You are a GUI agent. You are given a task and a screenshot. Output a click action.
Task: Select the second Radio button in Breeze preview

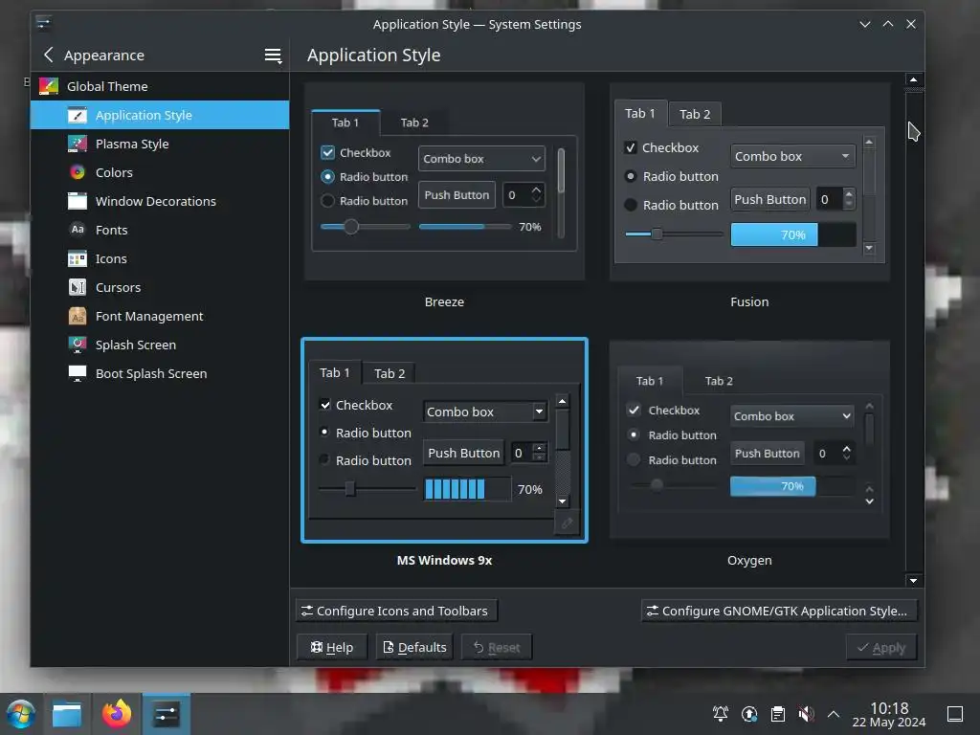327,201
